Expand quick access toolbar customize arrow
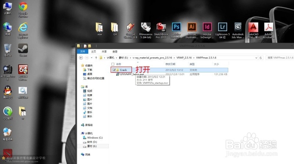Viewport: 294px width, 164px height. point(93,46)
